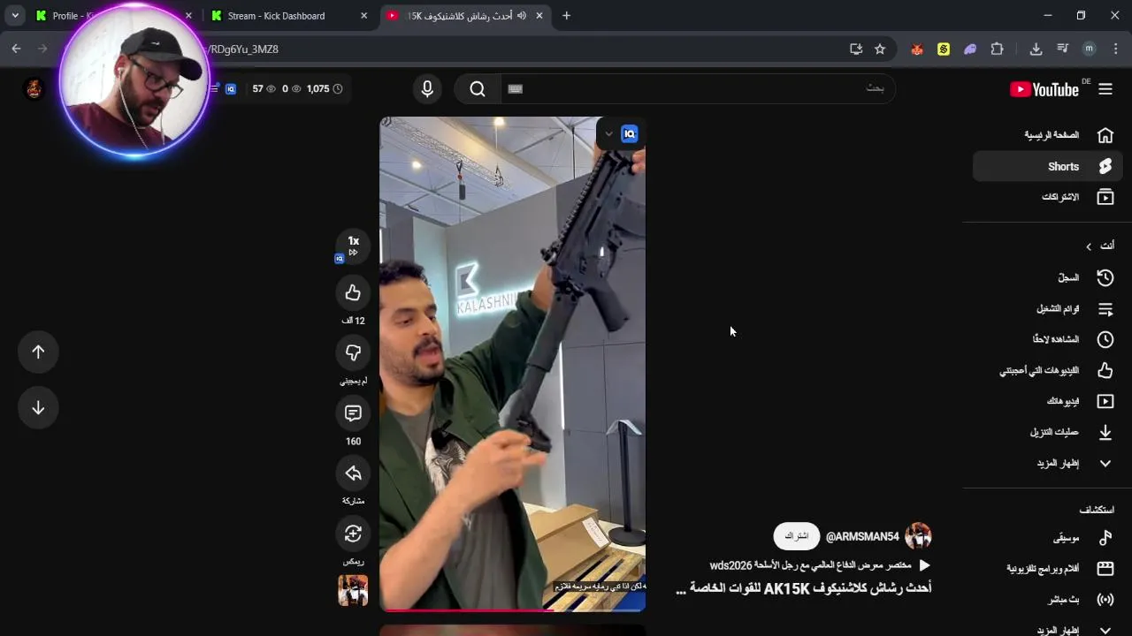
Task: Open the wds2026 linked video below the channel
Action: pyautogui.click(x=820, y=565)
